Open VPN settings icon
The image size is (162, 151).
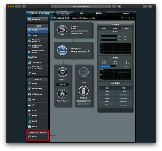pos(29,105)
